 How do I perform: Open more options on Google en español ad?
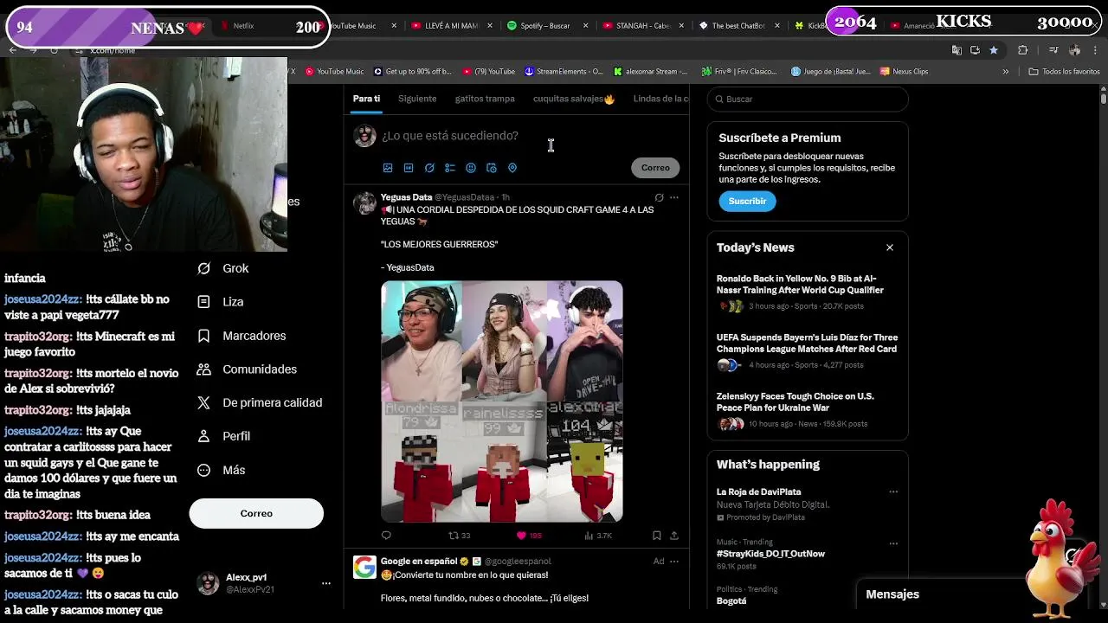pos(674,562)
